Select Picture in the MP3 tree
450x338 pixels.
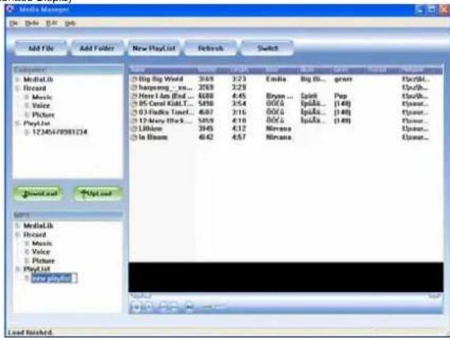click(43, 261)
